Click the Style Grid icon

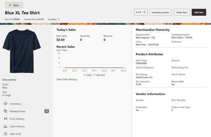coord(5,134)
